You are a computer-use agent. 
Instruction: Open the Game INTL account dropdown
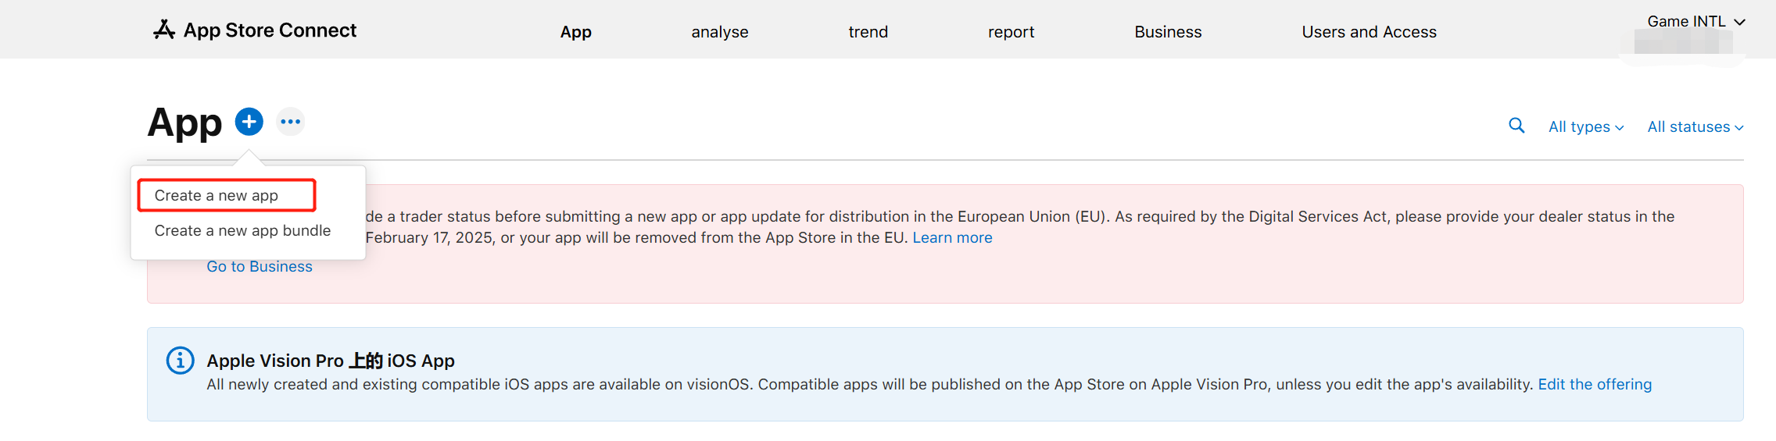pyautogui.click(x=1695, y=22)
